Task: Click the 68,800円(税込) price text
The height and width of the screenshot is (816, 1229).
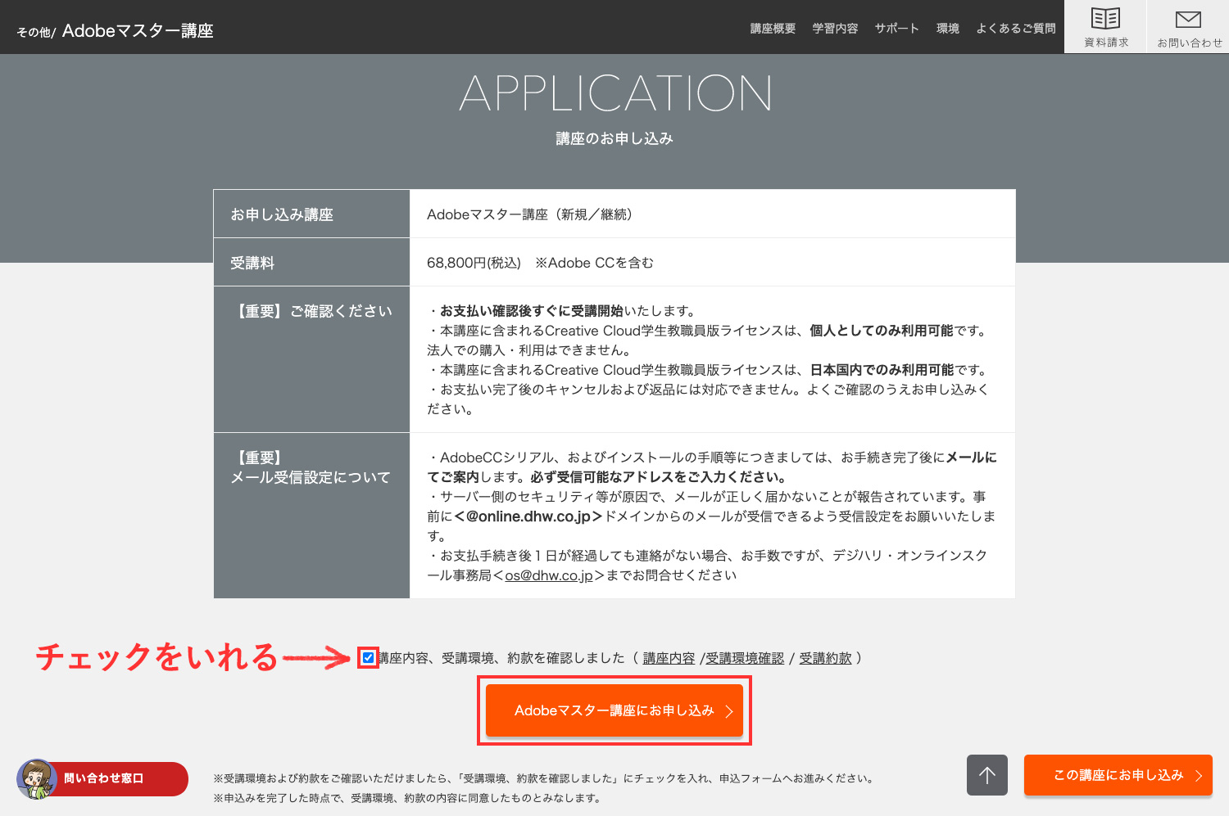Action: click(474, 263)
